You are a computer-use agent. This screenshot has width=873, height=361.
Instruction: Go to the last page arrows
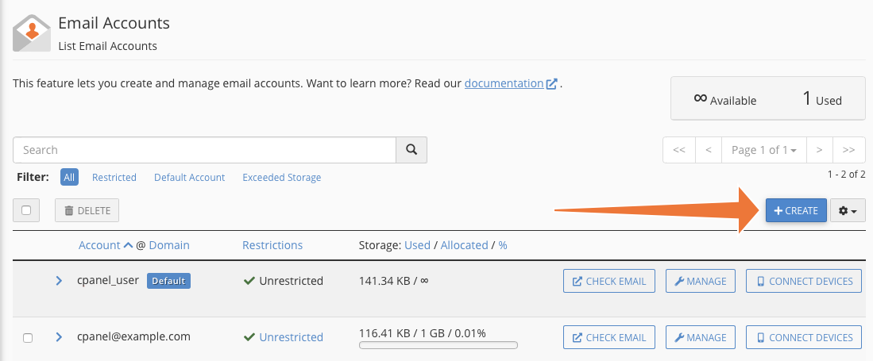(x=849, y=150)
